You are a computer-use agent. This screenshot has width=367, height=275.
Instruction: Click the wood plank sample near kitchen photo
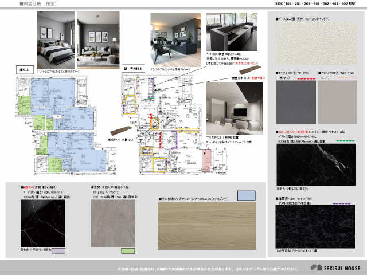click(250, 69)
